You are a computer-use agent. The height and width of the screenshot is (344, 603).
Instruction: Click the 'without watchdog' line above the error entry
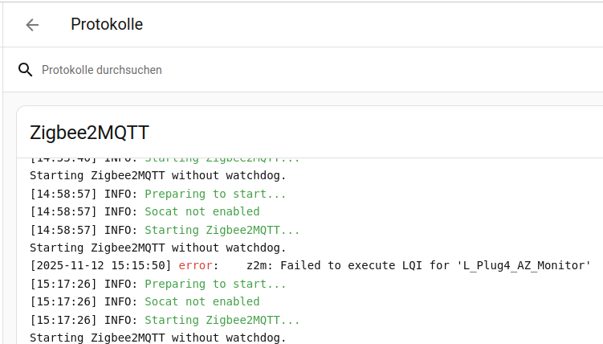(158, 248)
